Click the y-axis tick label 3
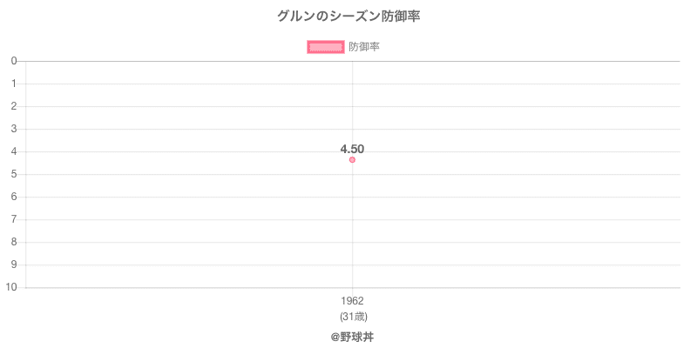This screenshot has height=348, width=697. click(15, 129)
